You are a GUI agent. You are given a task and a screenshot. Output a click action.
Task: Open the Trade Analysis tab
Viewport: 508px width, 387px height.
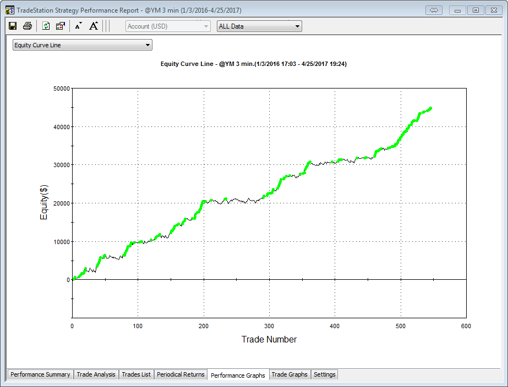coord(96,374)
